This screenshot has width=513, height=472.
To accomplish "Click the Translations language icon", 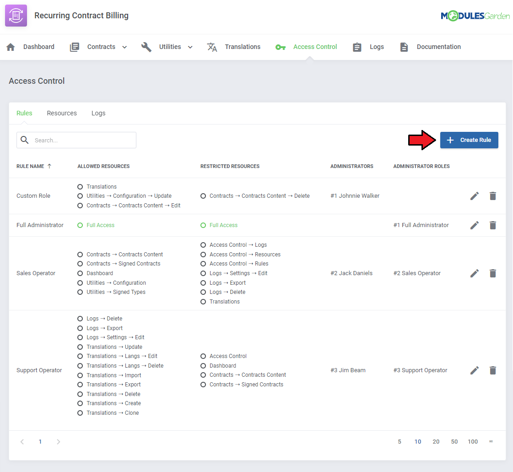I will tap(212, 47).
